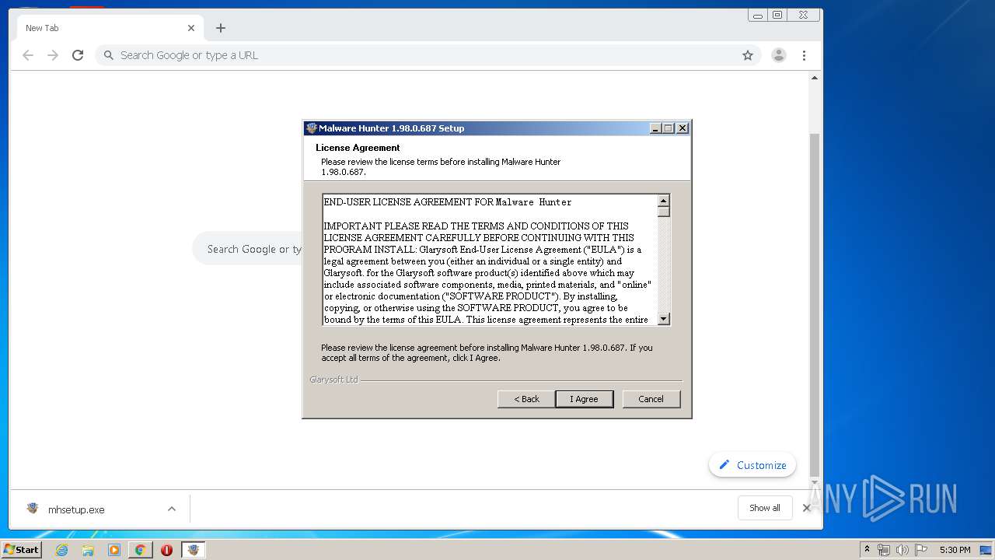Screen dimensions: 995x560
Task: Show all downloads
Action: coord(765,508)
